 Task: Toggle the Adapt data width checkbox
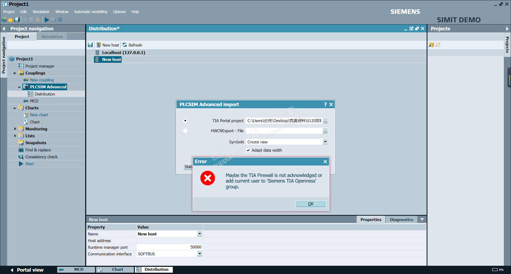click(248, 150)
